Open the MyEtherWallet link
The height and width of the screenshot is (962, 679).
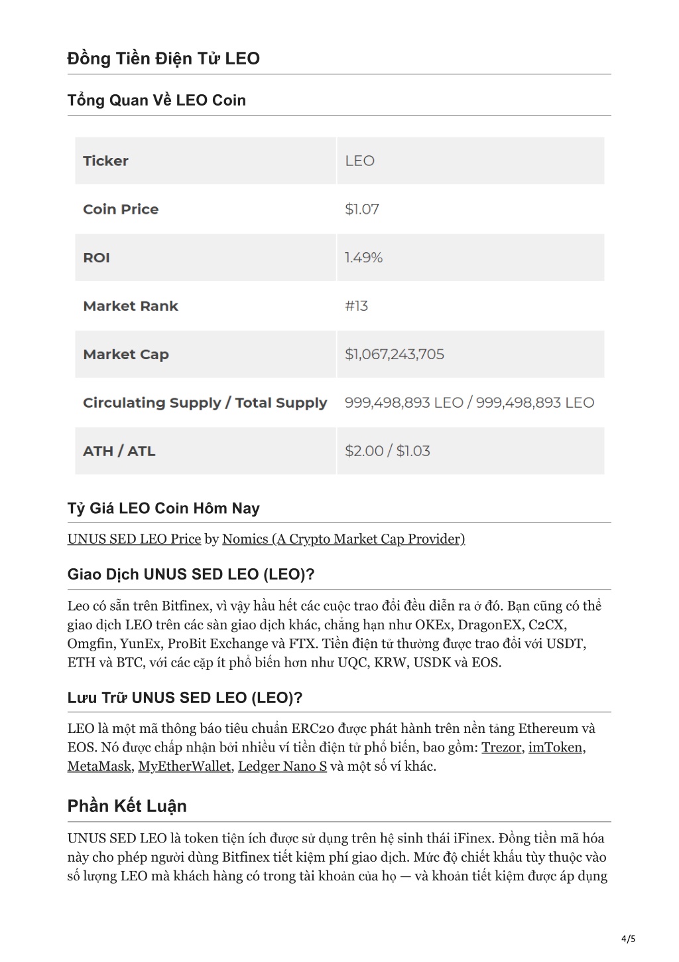[184, 766]
